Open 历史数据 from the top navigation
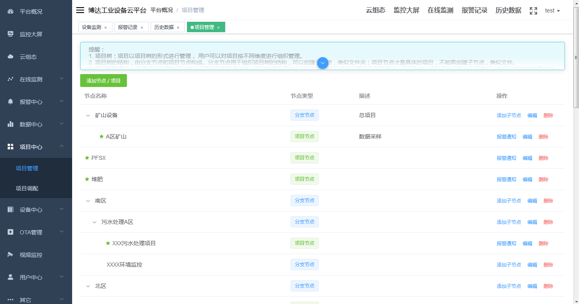This screenshot has height=304, width=579. pos(508,10)
